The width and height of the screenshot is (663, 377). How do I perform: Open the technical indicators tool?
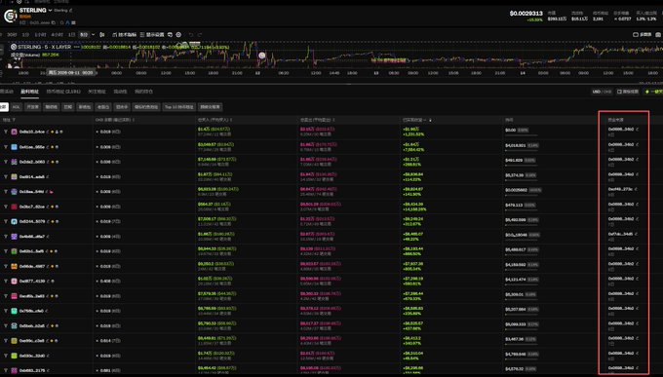pyautogui.click(x=125, y=35)
